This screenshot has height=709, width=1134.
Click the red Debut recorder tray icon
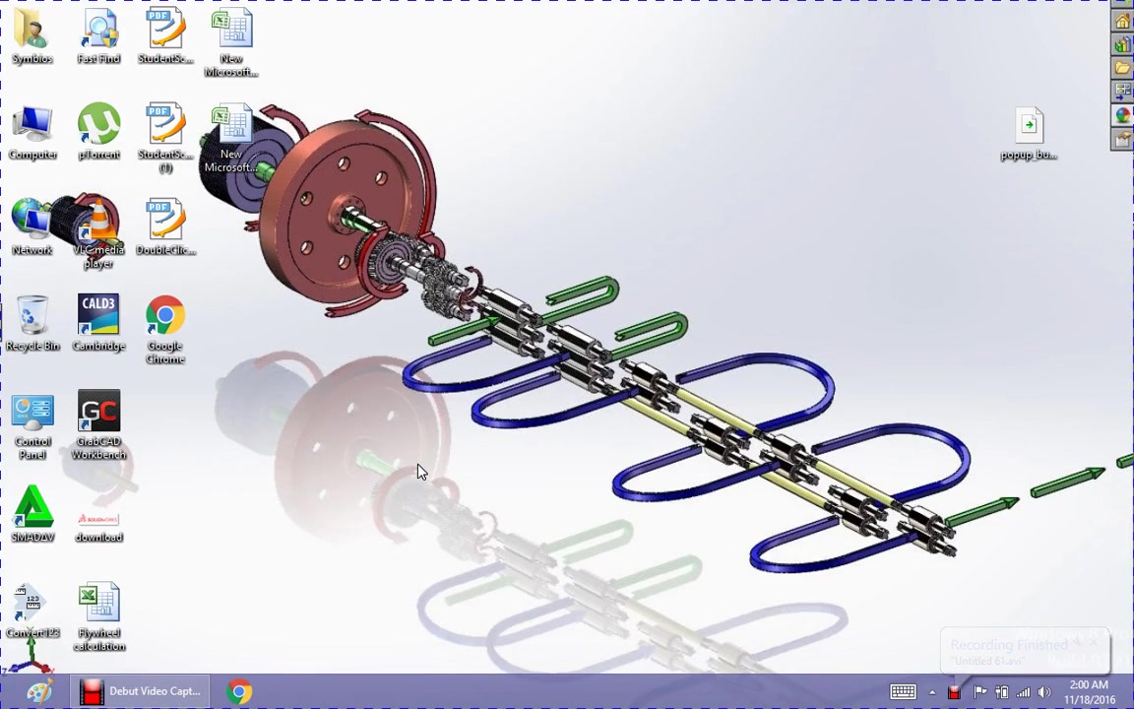point(954,692)
